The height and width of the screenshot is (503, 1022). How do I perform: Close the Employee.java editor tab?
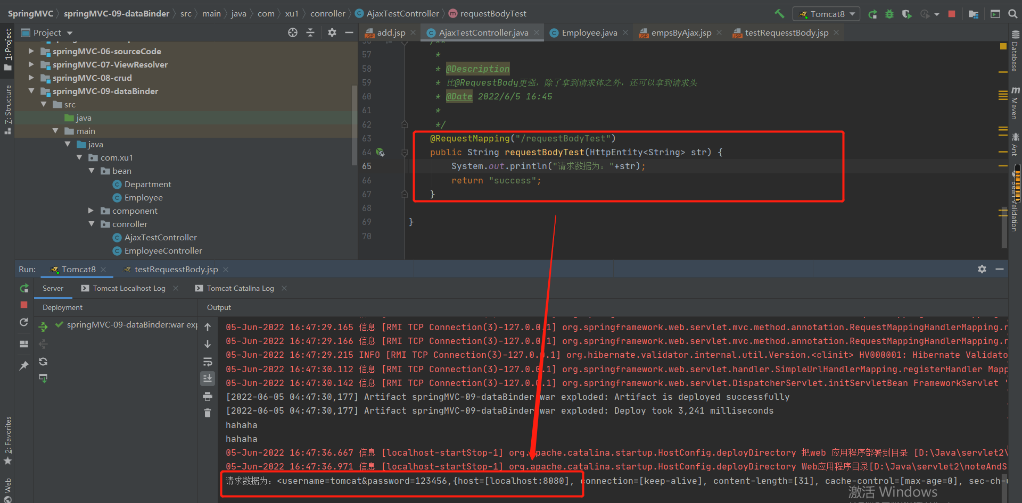pyautogui.click(x=625, y=33)
